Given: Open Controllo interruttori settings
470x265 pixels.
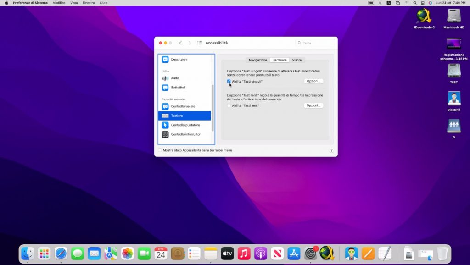Looking at the screenshot, I should 186,134.
